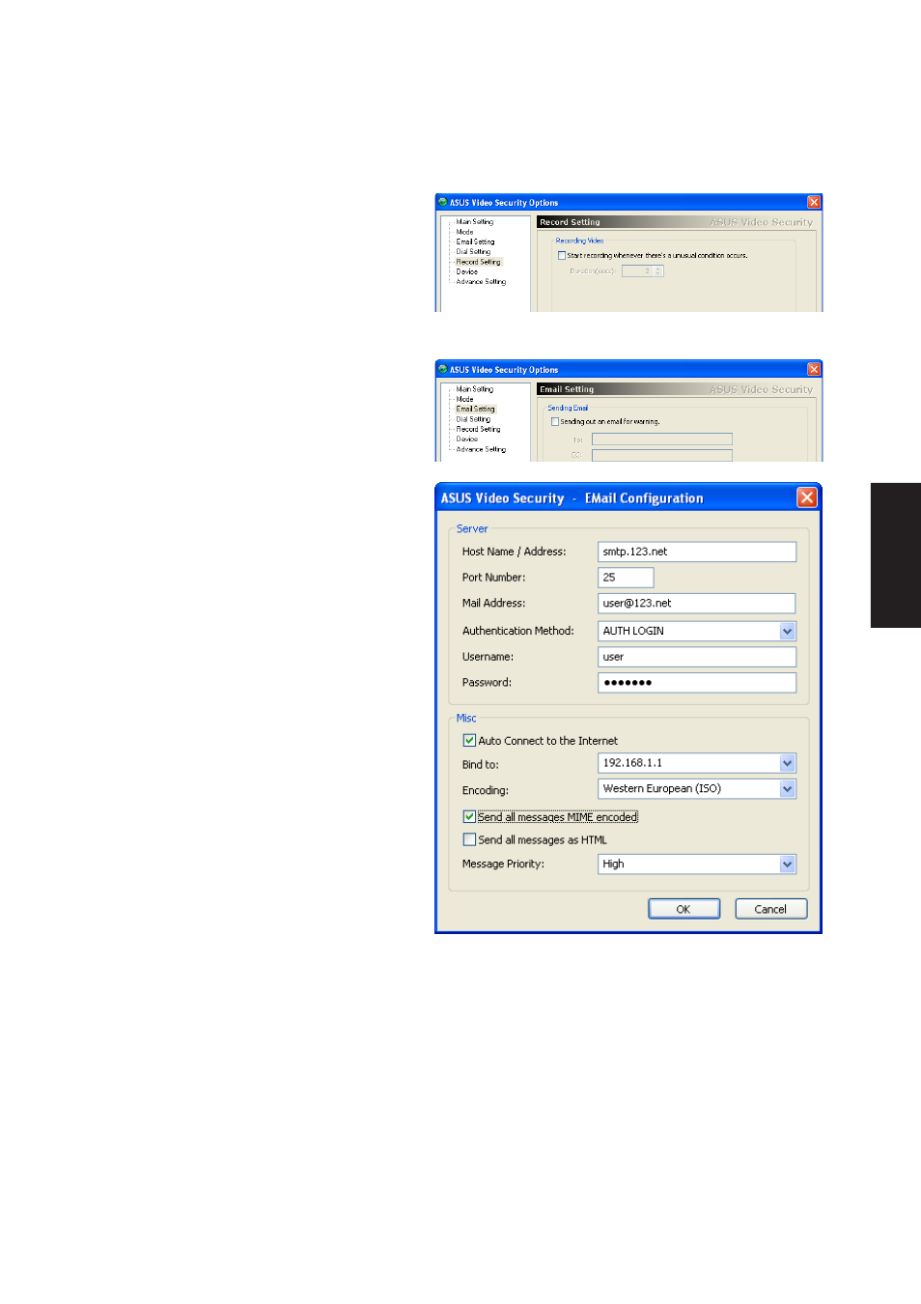Click the Mail Address field user@123.net
The image size is (921, 1304).
tap(697, 603)
